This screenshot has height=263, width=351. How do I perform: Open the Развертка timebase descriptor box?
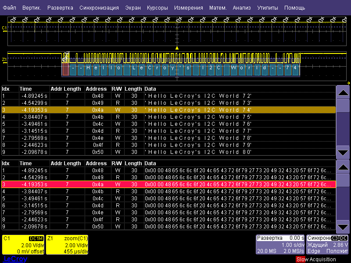(x=280, y=245)
